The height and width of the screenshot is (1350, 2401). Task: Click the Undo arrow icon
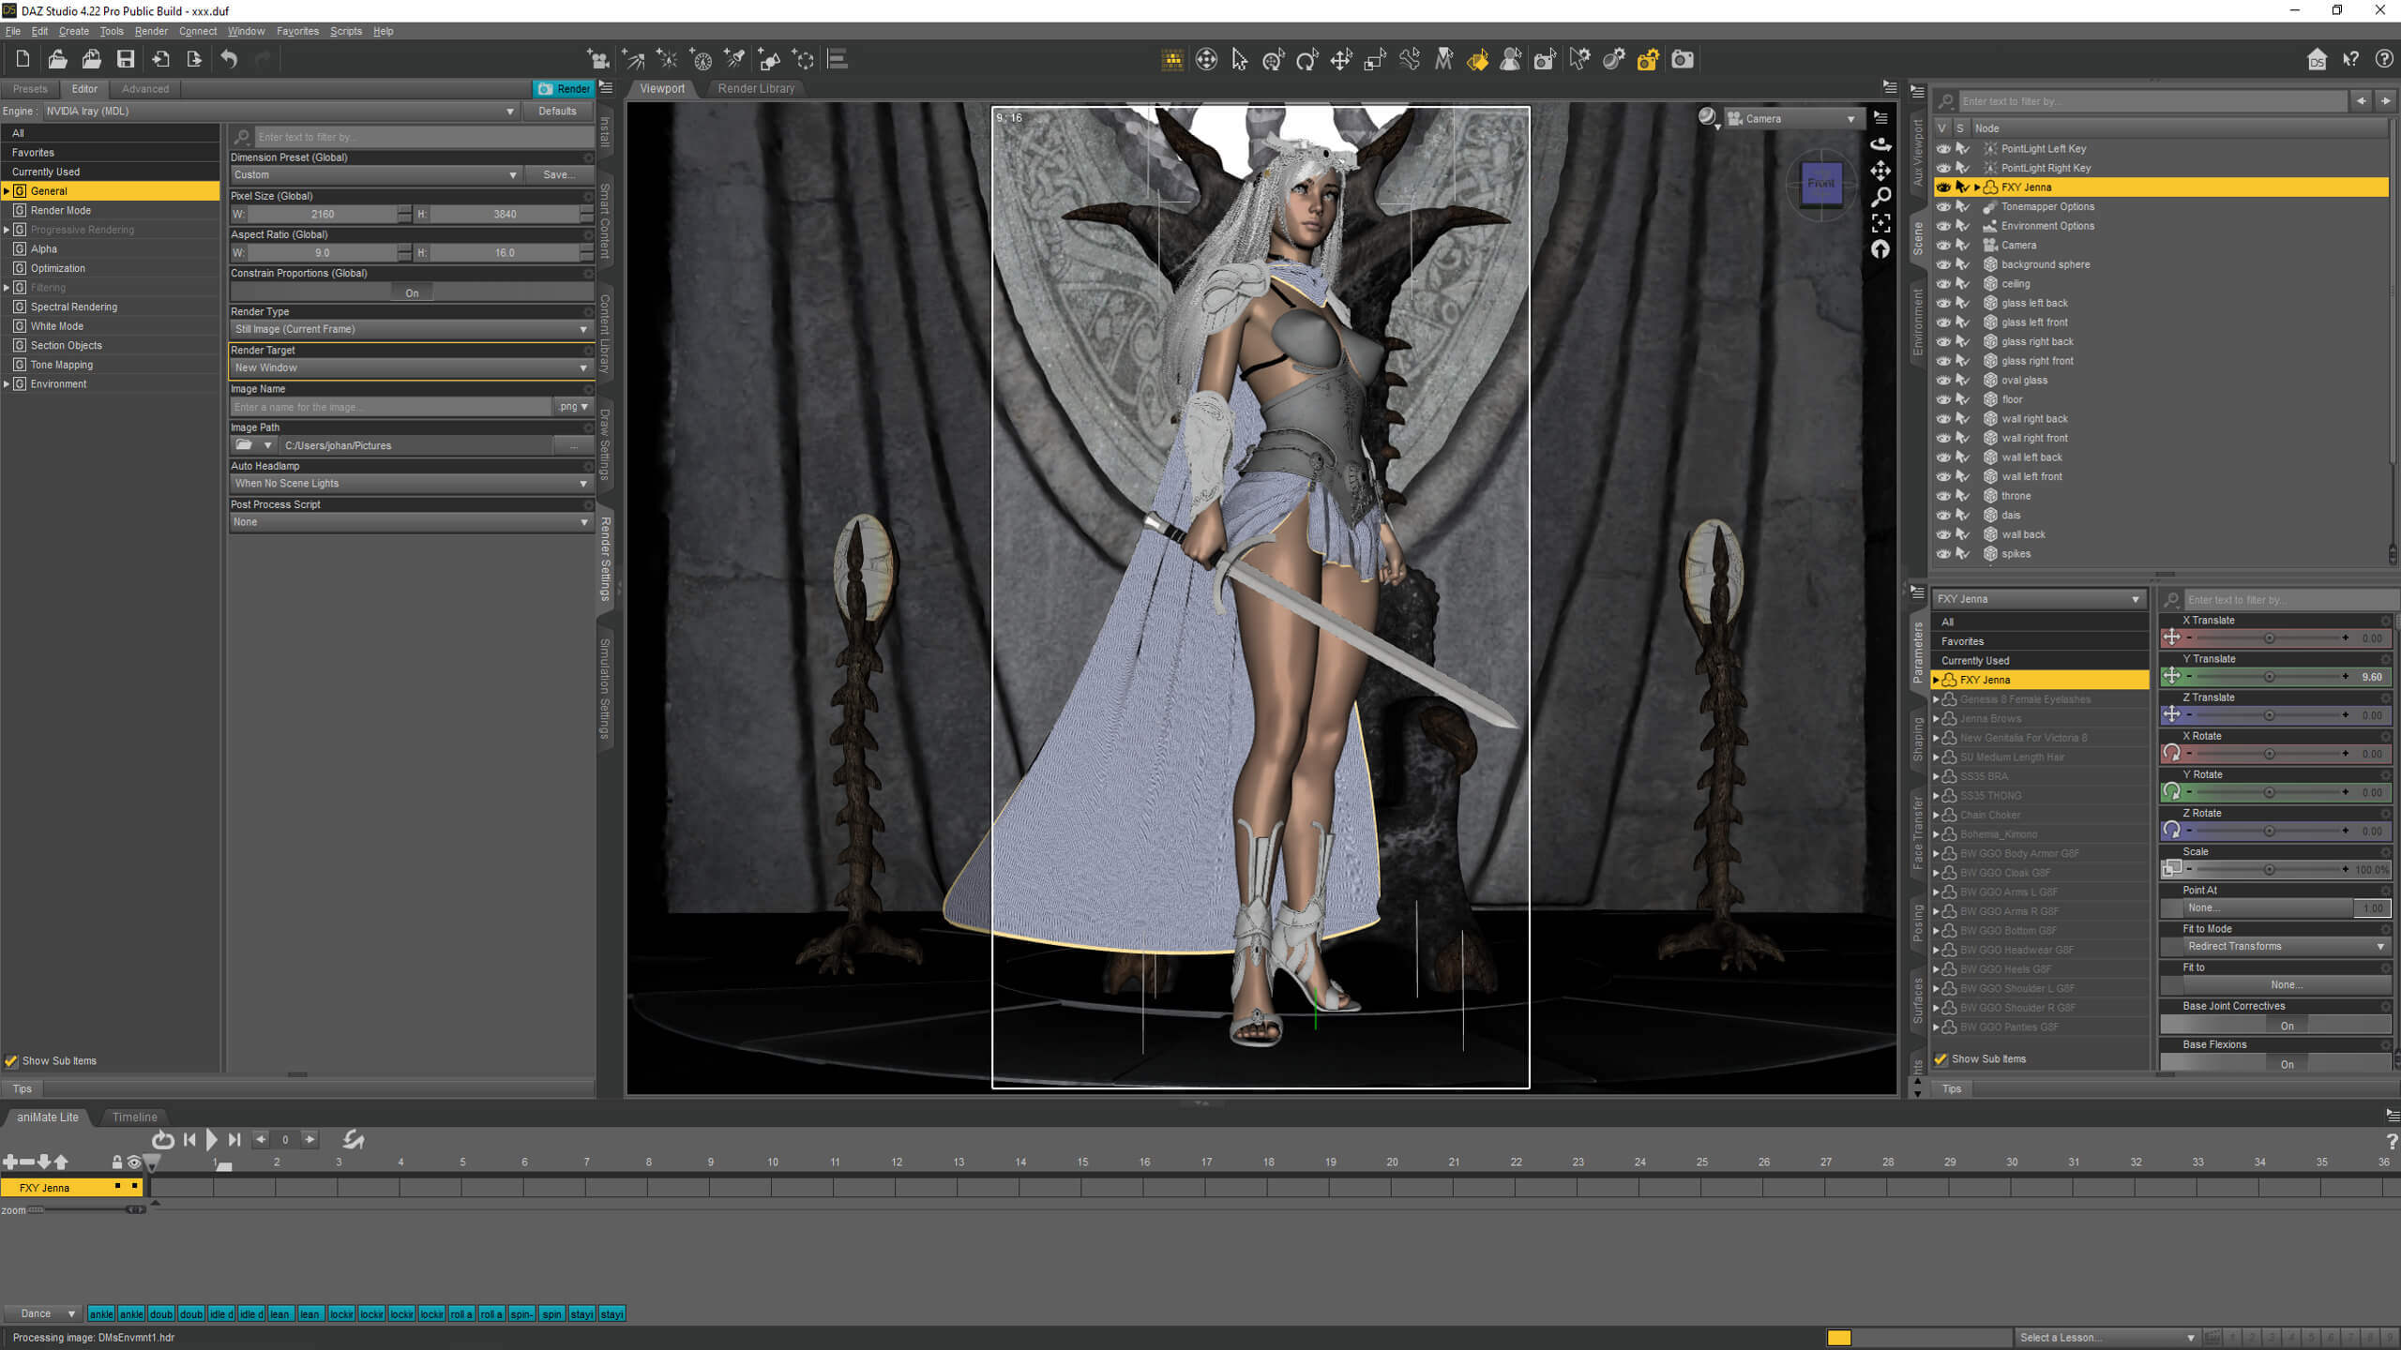(x=229, y=60)
